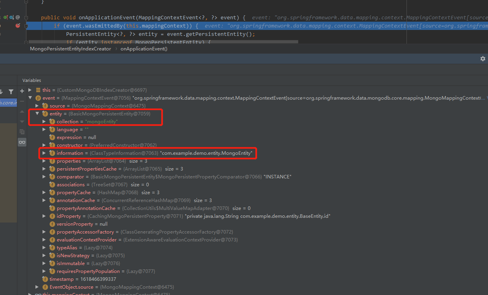This screenshot has height=295, width=488.
Task: Click the field icon next to versionProperty
Action: pos(52,224)
